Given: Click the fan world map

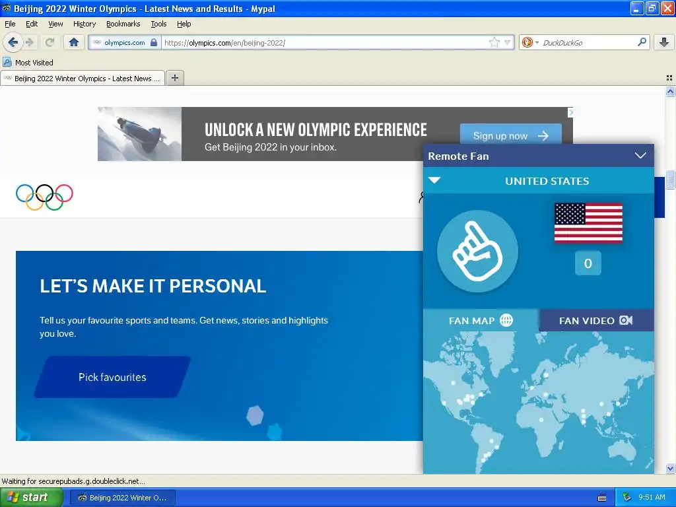Looking at the screenshot, I should 538,403.
